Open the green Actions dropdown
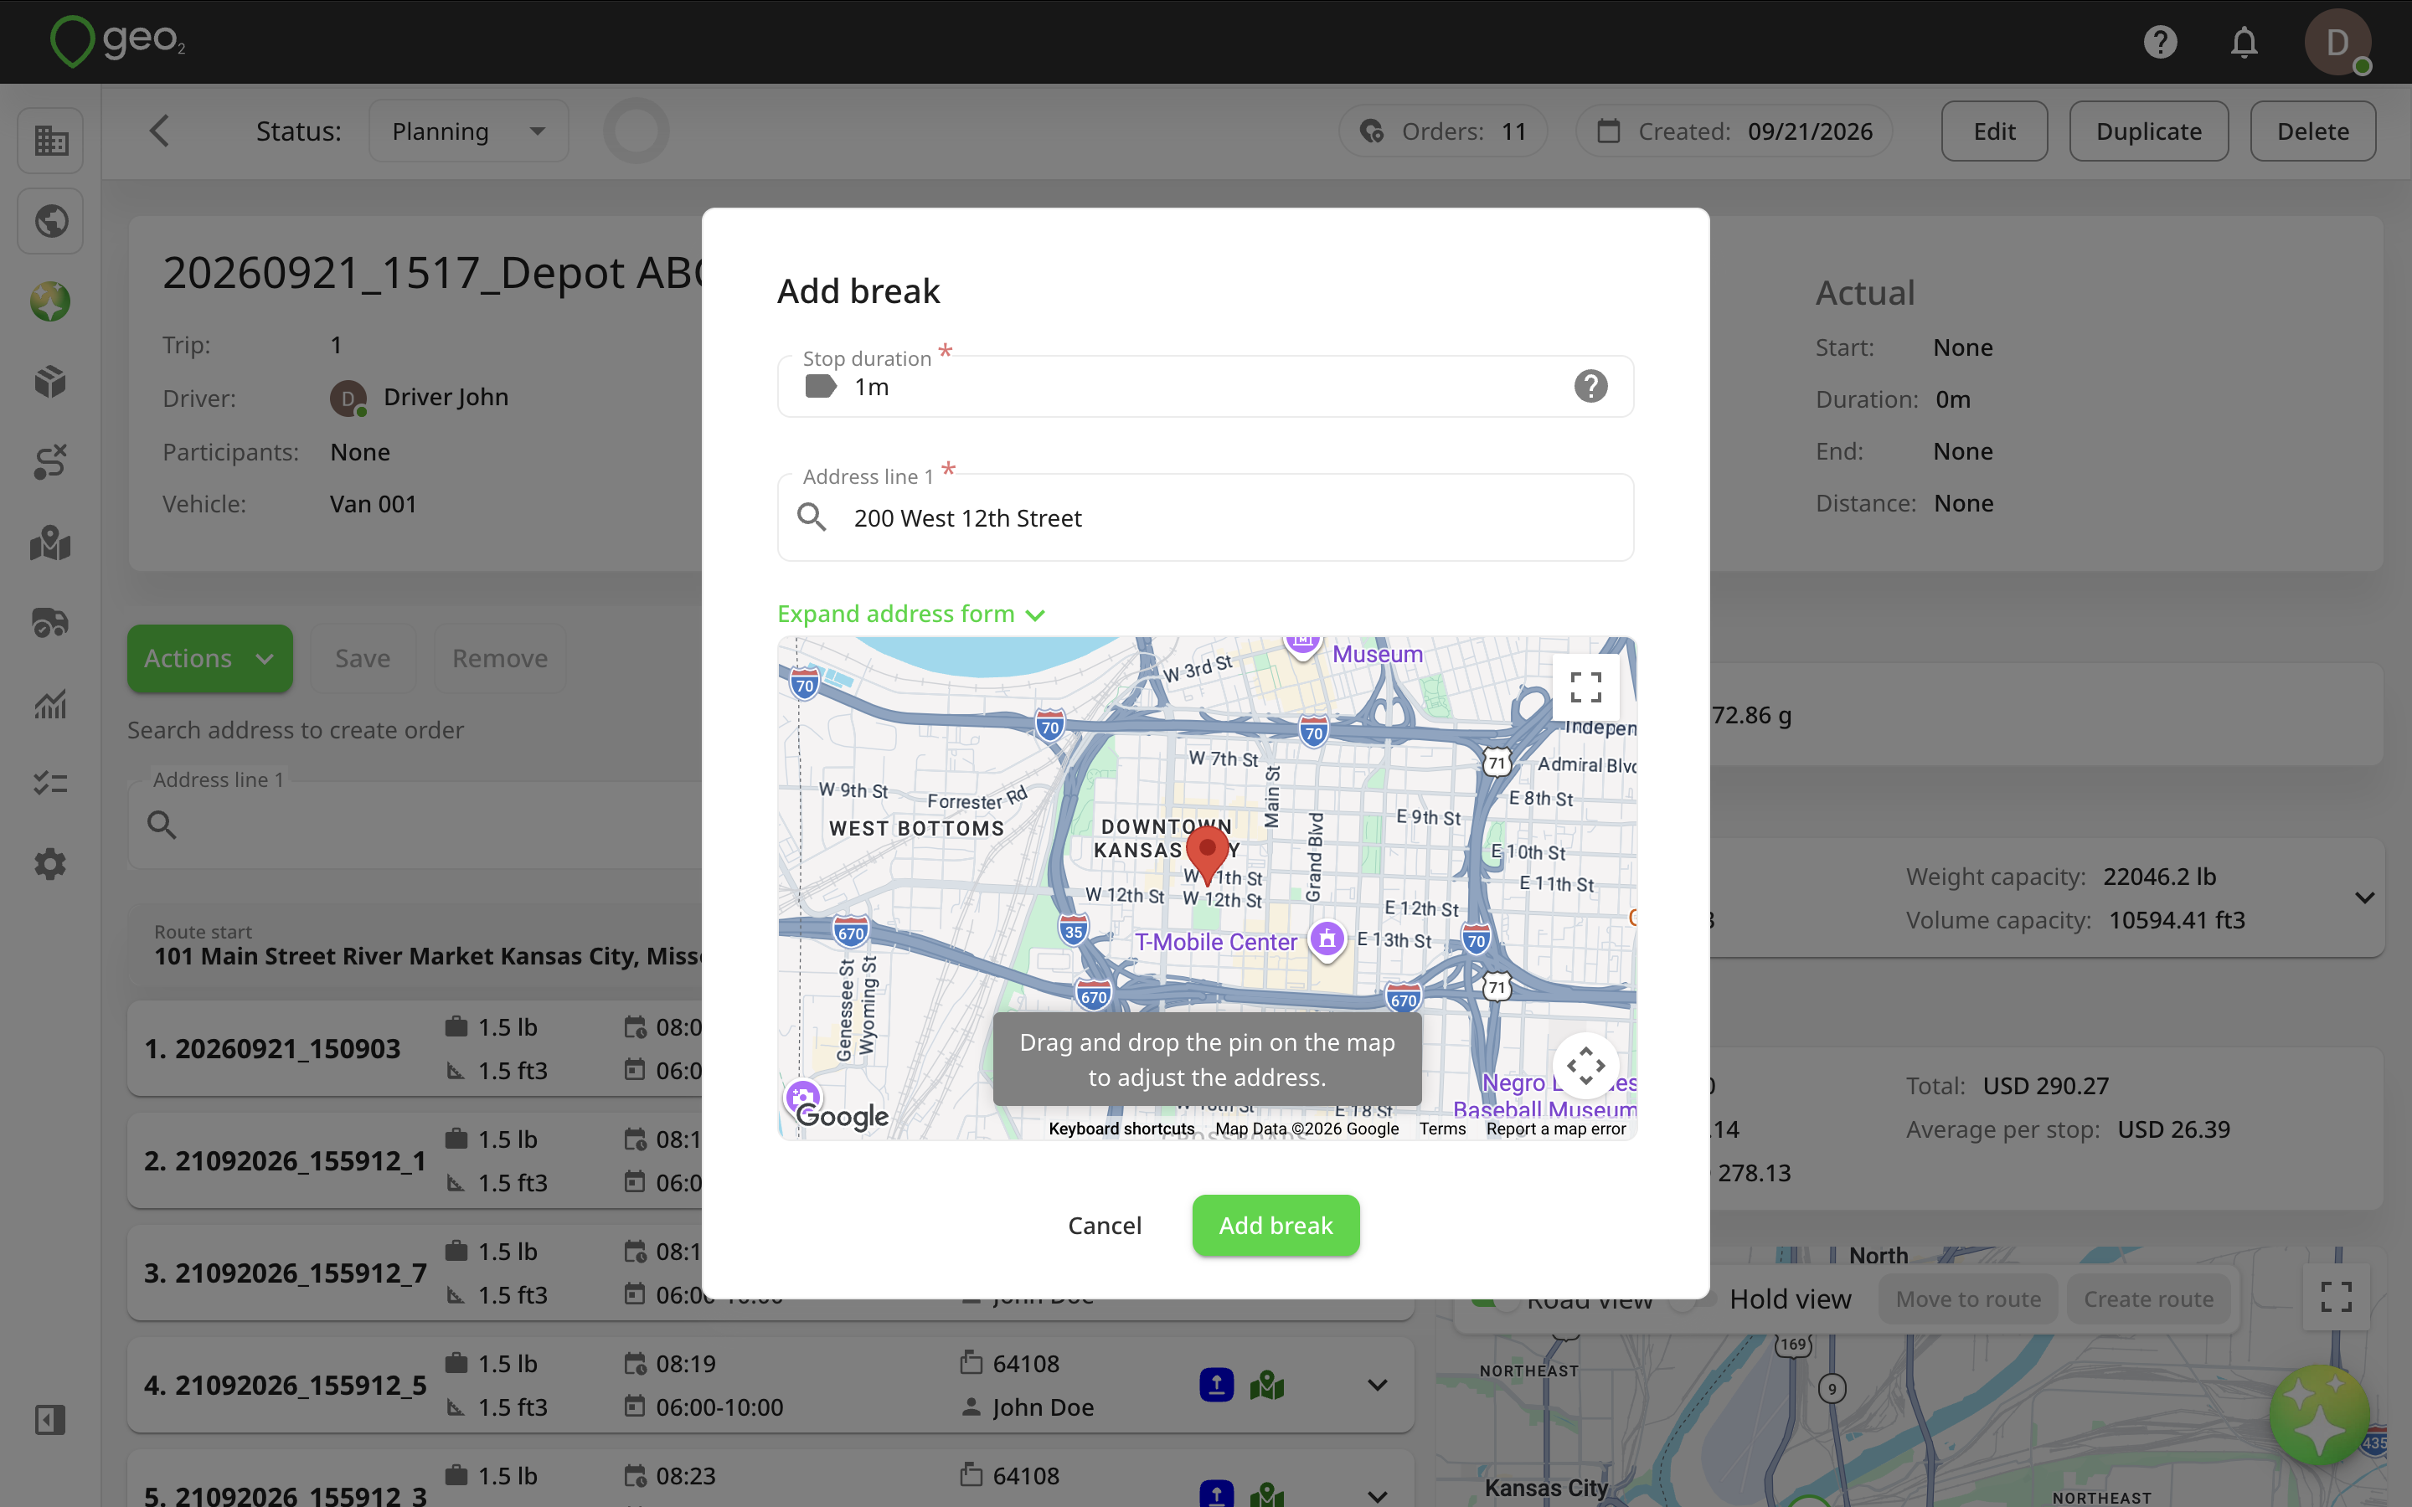 pyautogui.click(x=209, y=659)
